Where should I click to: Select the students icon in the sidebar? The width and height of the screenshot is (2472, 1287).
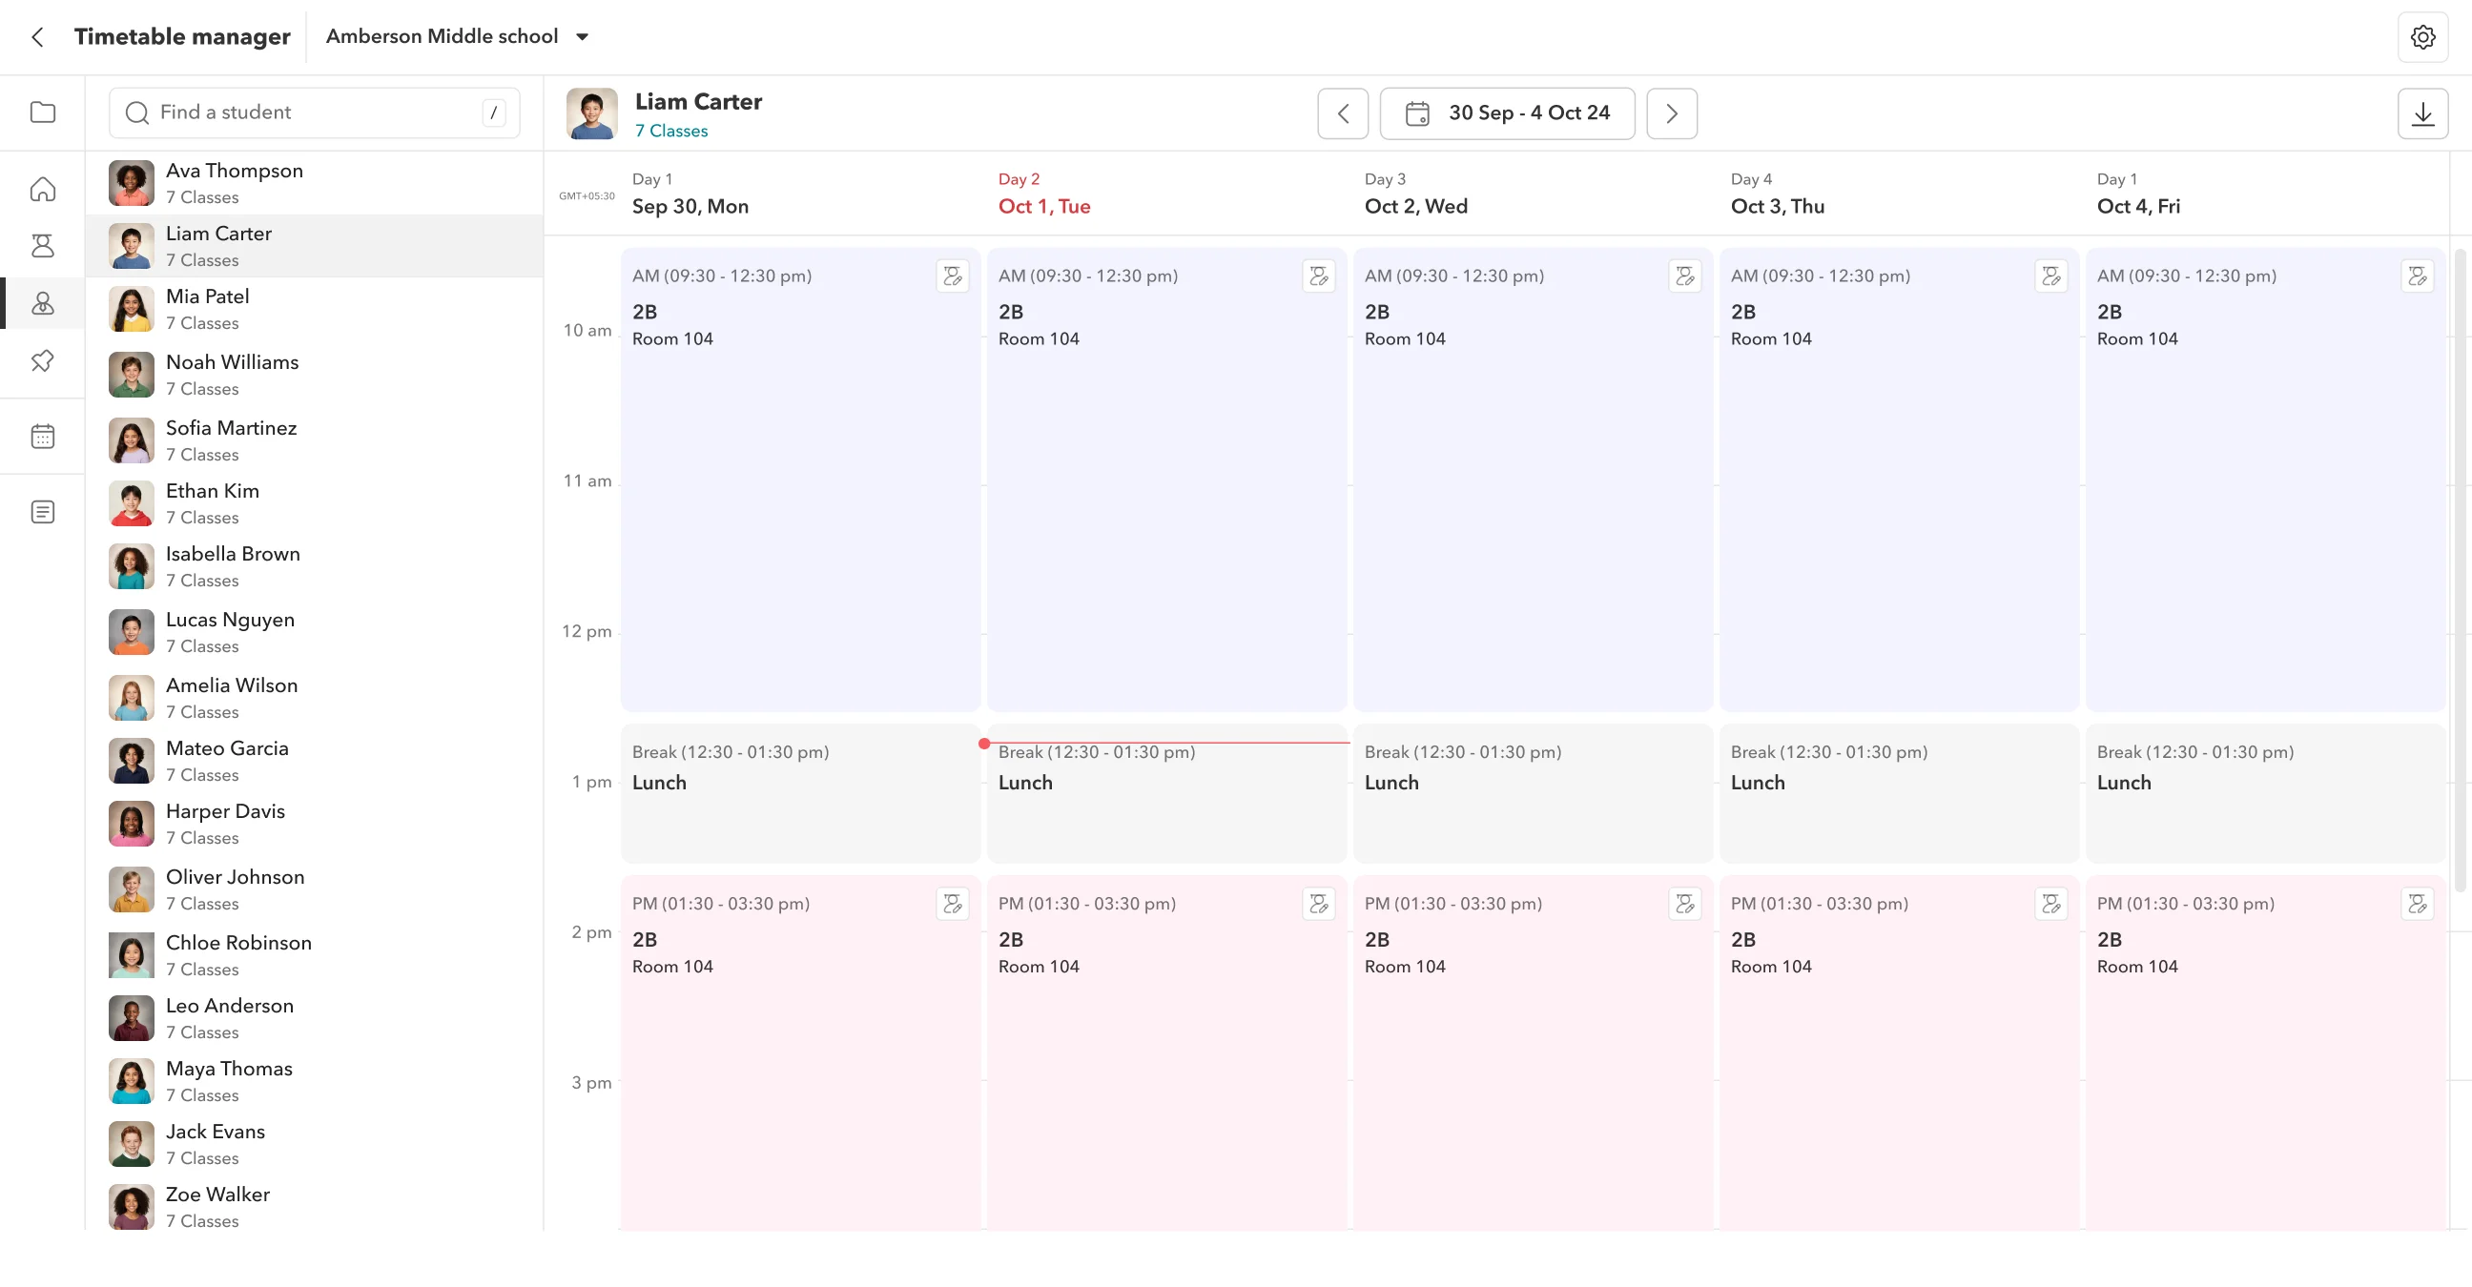point(42,304)
